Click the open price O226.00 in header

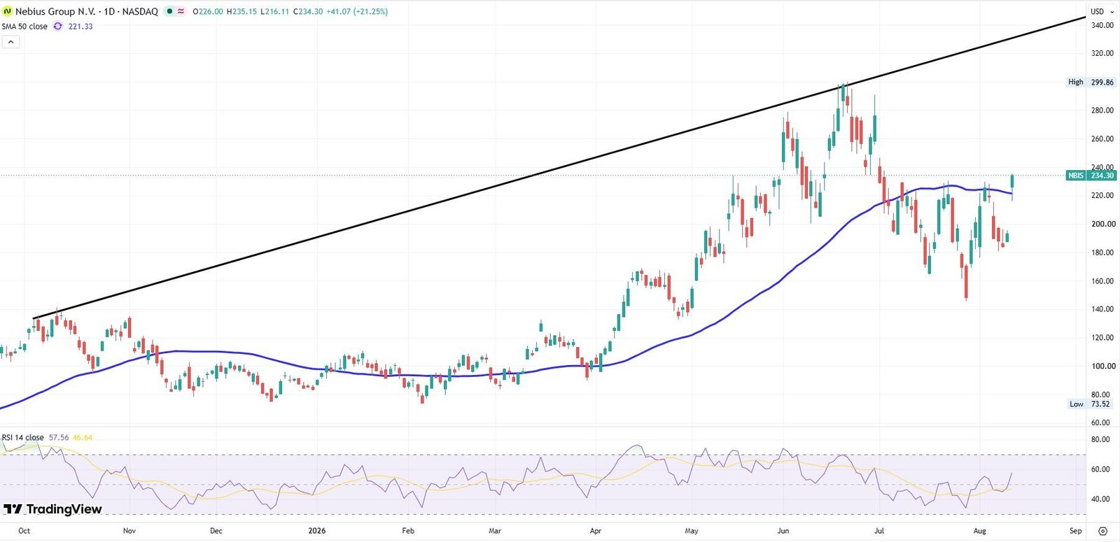tap(208, 11)
